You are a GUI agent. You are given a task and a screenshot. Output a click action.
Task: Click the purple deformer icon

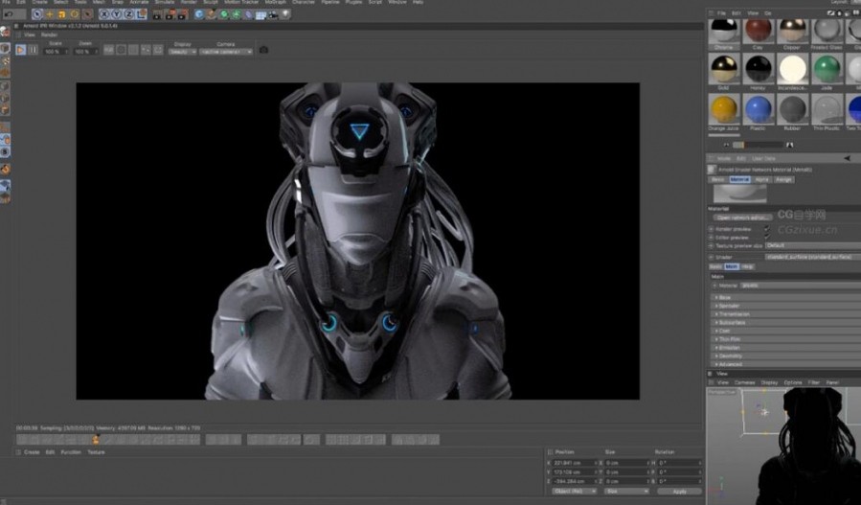click(x=249, y=14)
